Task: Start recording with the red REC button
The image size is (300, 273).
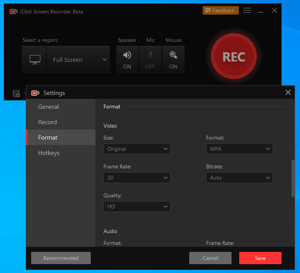Action: [233, 56]
